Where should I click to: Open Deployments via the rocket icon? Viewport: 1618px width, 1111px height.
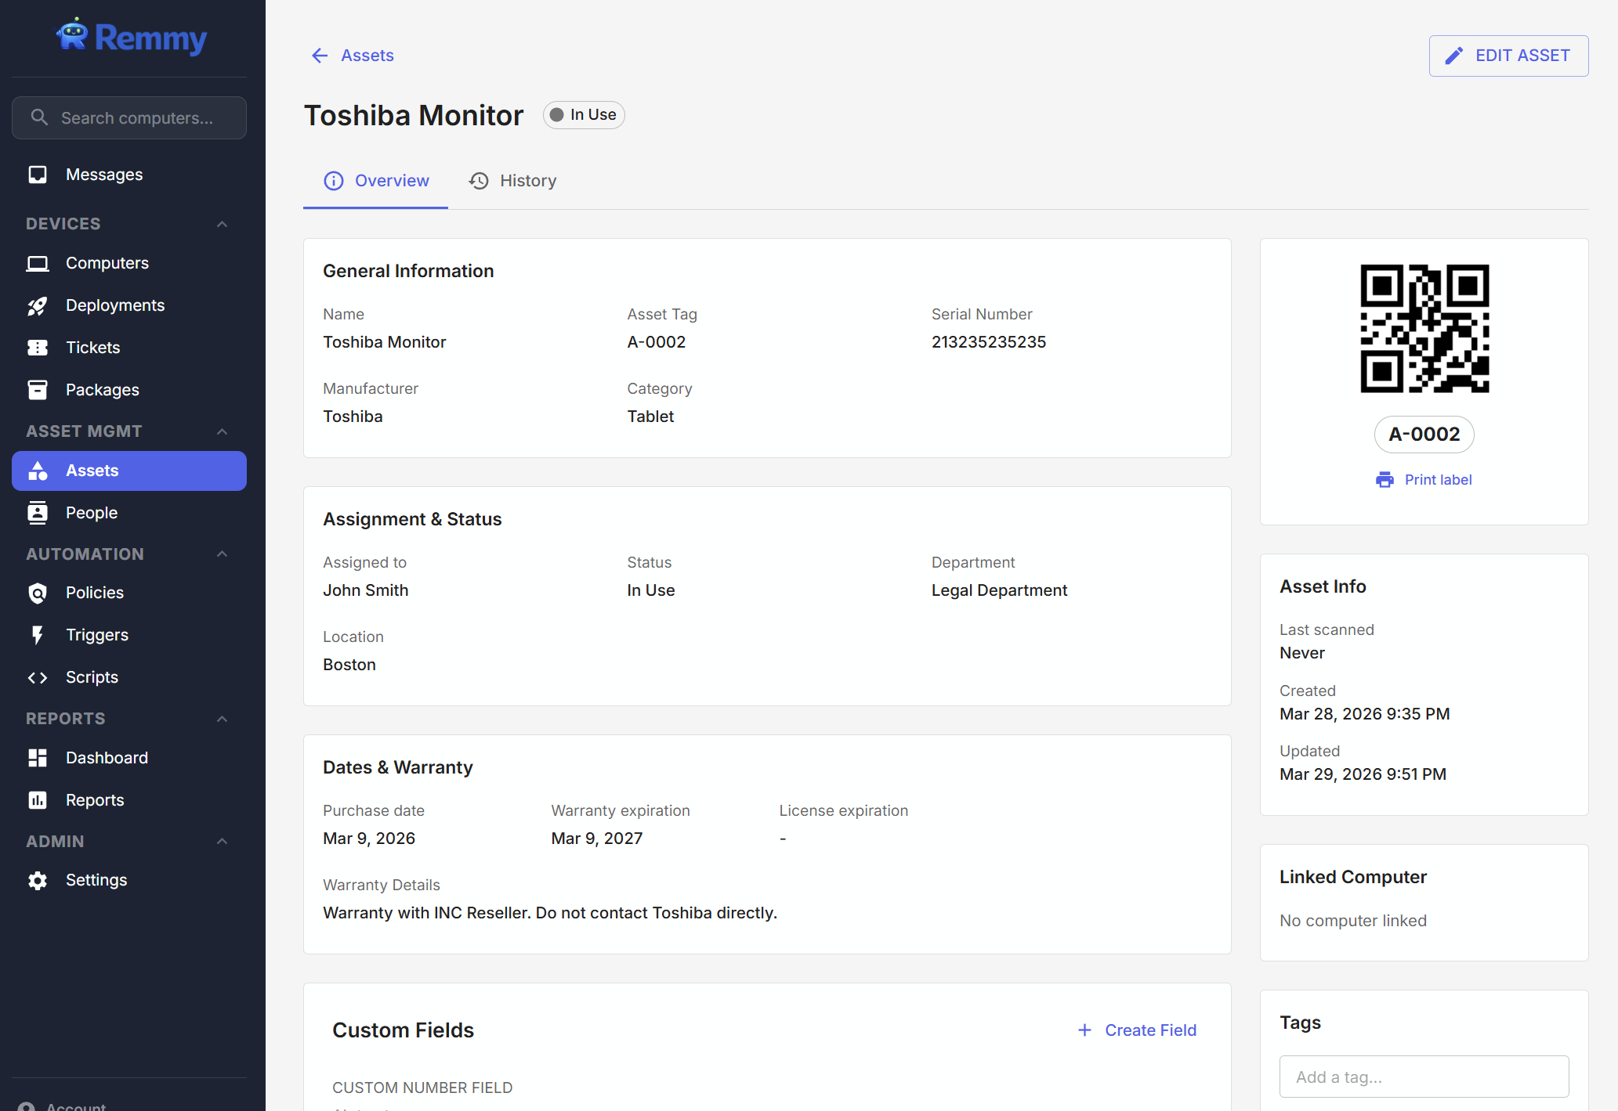tap(38, 305)
